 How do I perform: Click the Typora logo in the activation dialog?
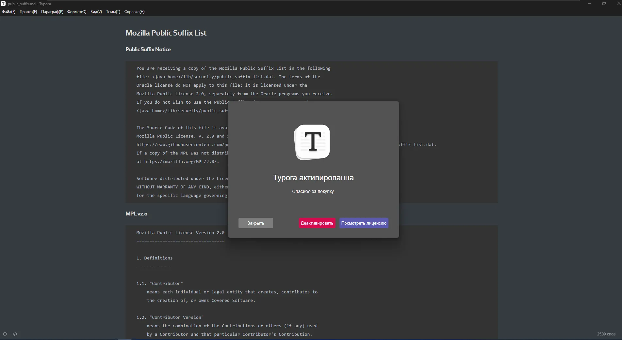click(x=312, y=142)
